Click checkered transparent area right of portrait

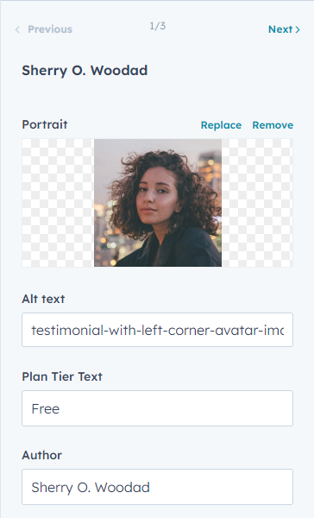pyautogui.click(x=257, y=203)
